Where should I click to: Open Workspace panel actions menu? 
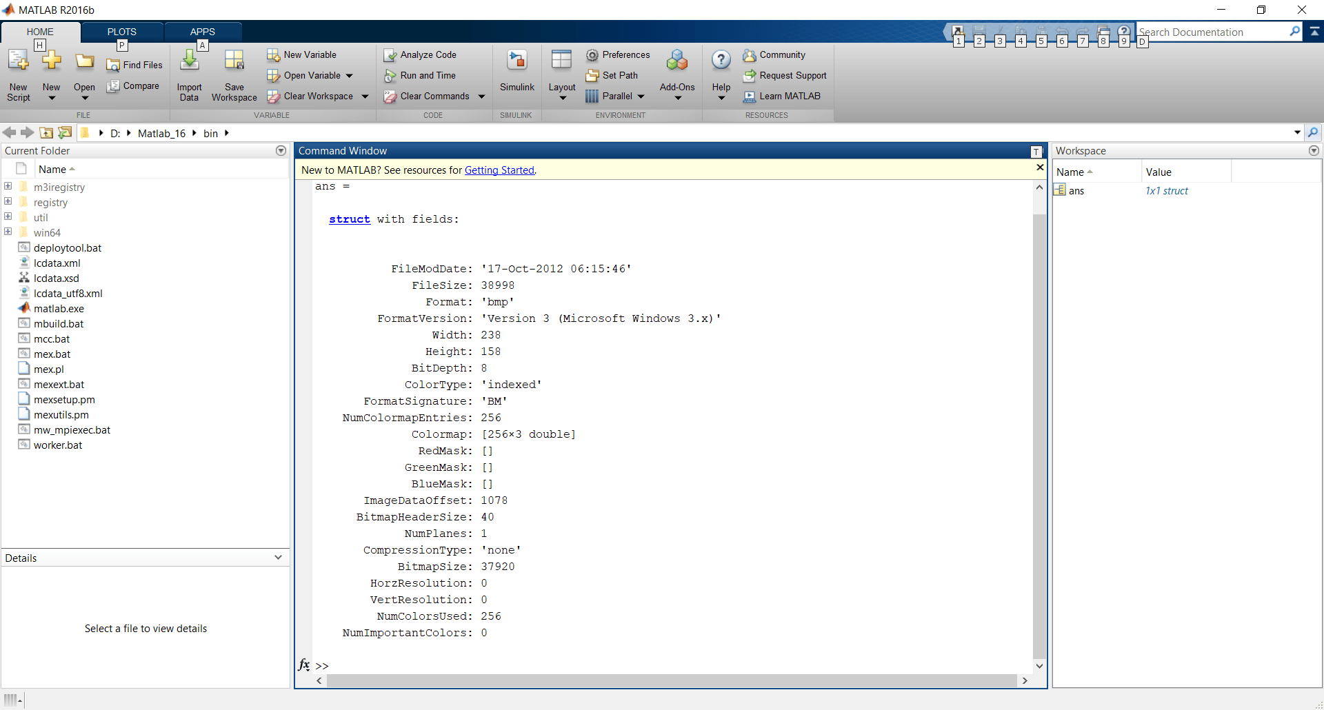(x=1314, y=150)
